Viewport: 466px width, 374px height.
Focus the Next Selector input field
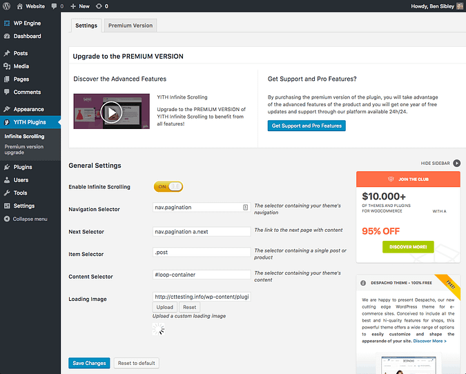[x=202, y=232]
